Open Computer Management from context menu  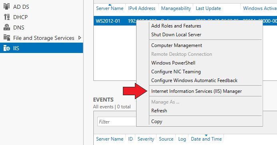(x=176, y=45)
